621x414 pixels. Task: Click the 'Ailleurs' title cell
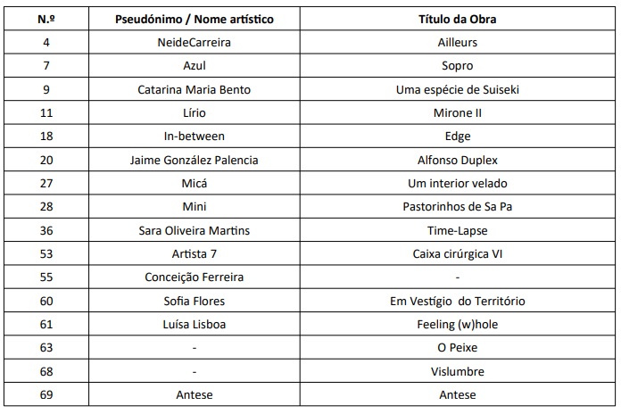pyautogui.click(x=457, y=42)
